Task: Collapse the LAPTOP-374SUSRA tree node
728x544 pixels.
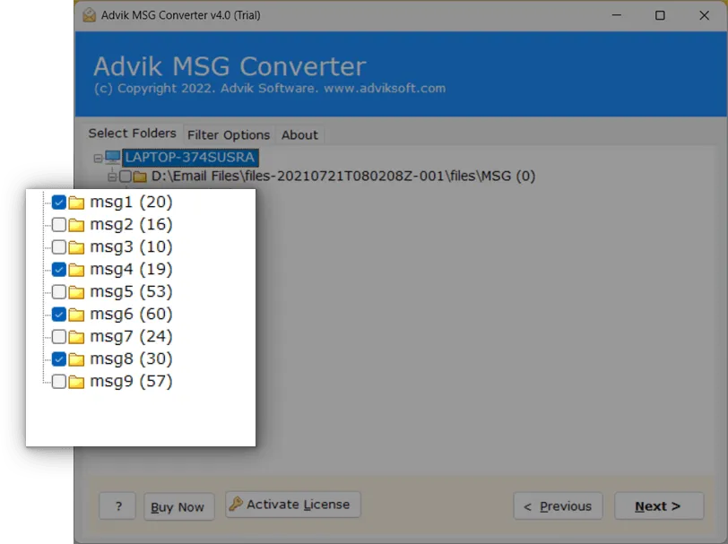Action: coord(98,159)
